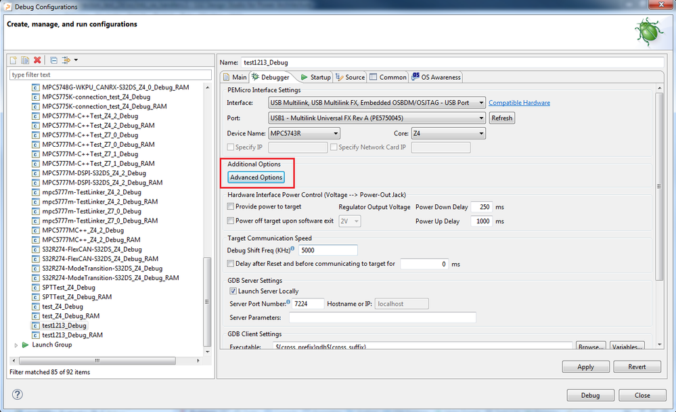Enable Power off target upon software exit
The image size is (676, 412).
click(231, 221)
